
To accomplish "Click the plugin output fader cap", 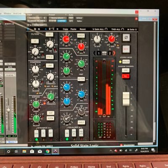I will (x=126, y=99).
